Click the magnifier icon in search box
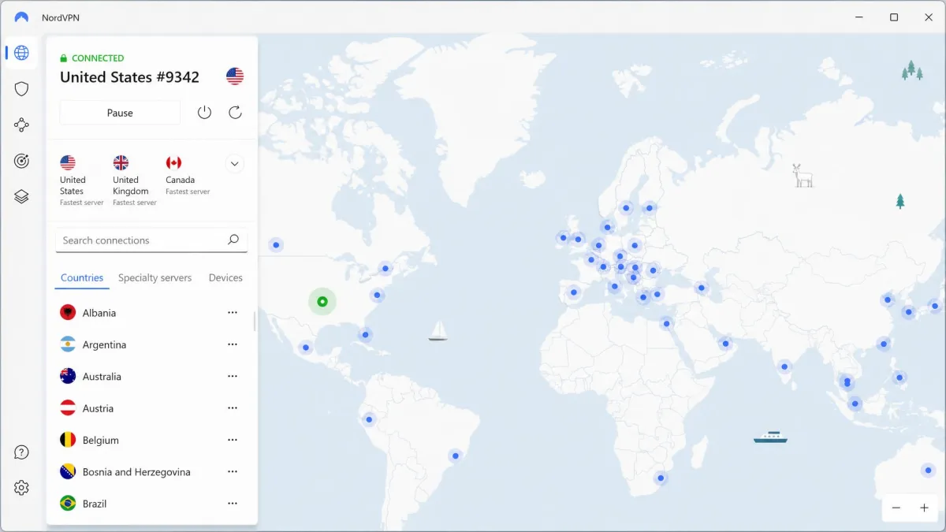946x532 pixels. coord(233,240)
